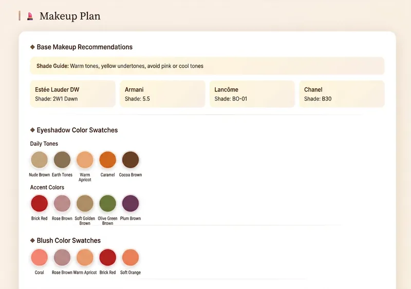Open the Armani Shade 5.5 card
This screenshot has height=289, width=411.
pyautogui.click(x=162, y=94)
